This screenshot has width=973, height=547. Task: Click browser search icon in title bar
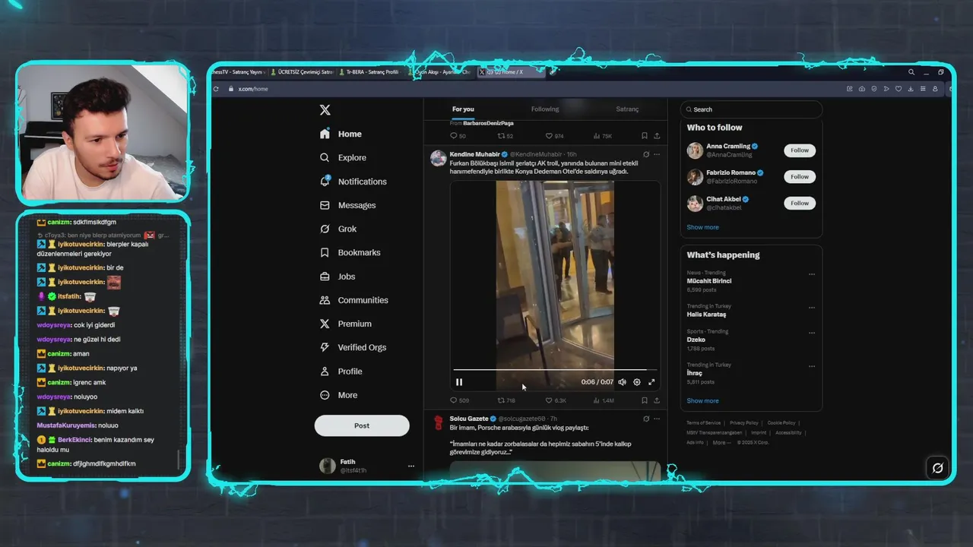[x=911, y=72]
